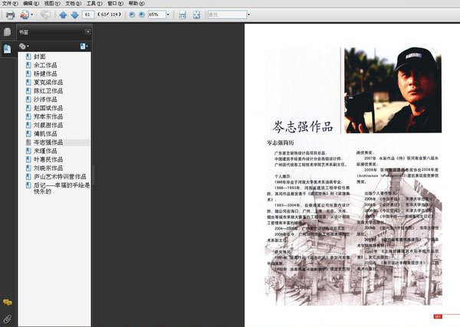
Task: Click the new bookmark icon
Action: (84, 46)
